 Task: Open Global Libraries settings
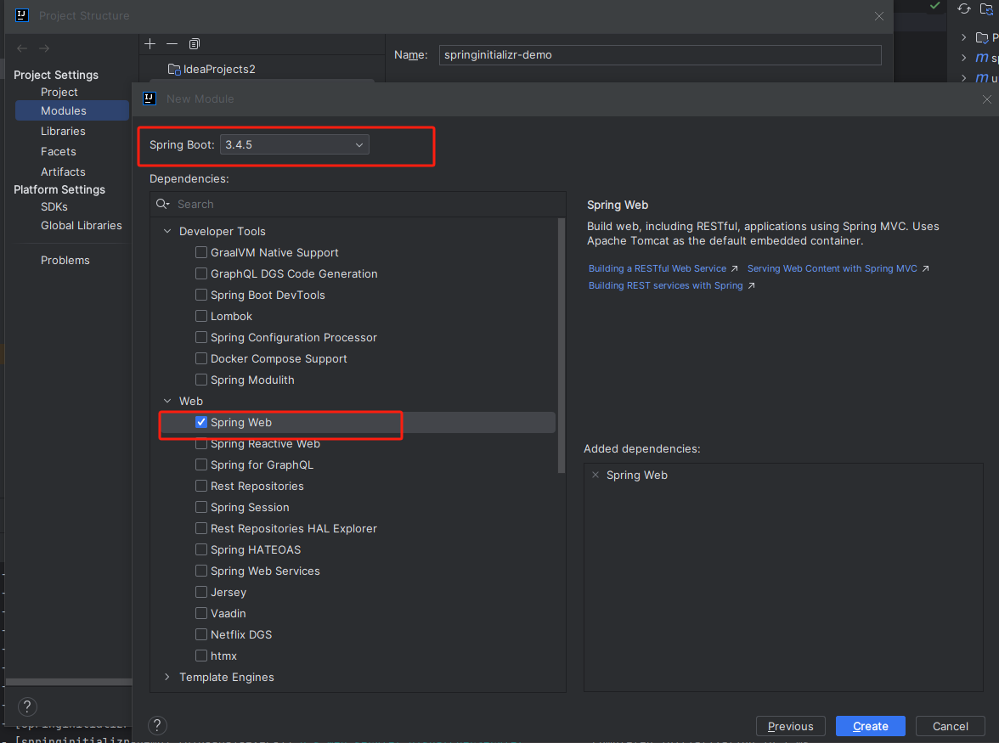82,225
